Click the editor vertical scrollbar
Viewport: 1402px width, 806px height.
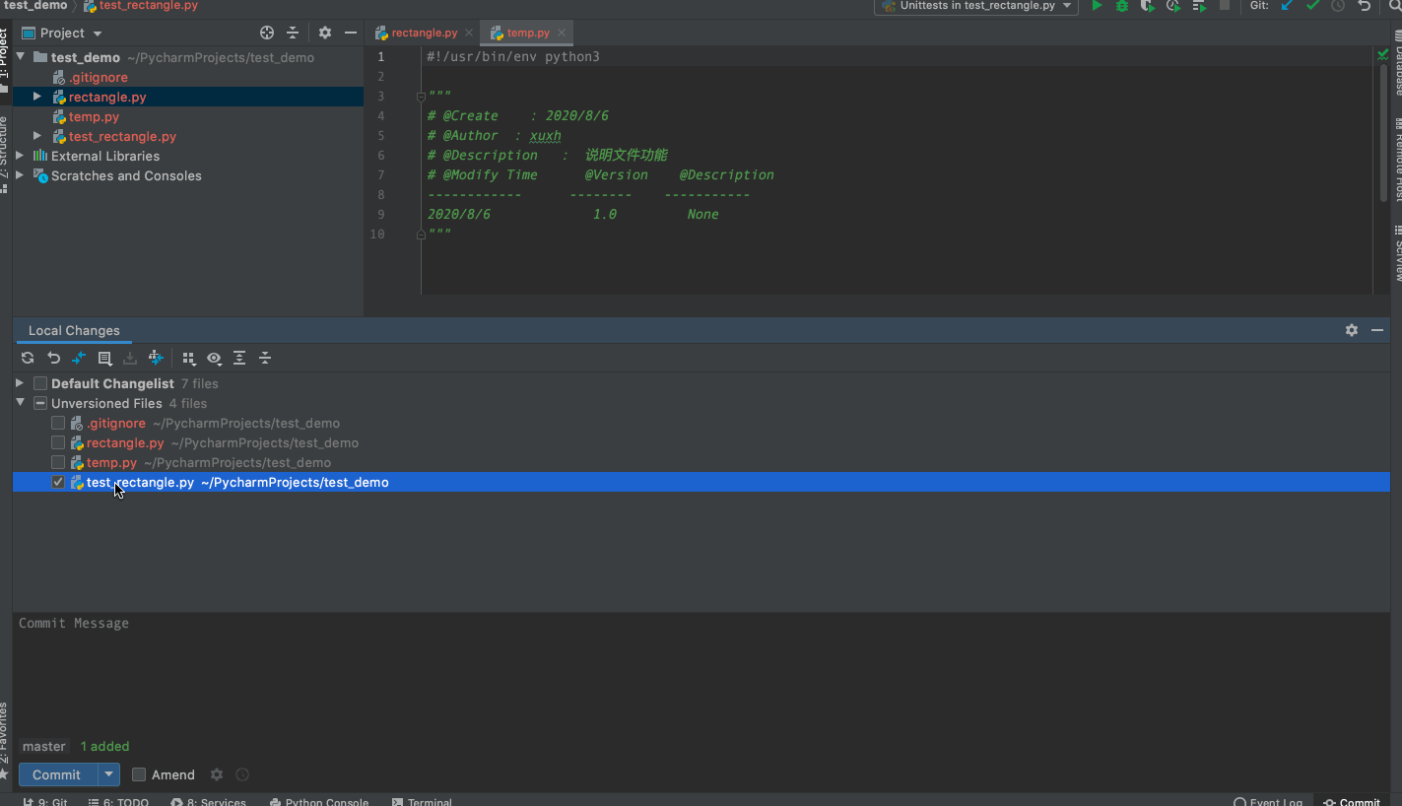pyautogui.click(x=1382, y=133)
